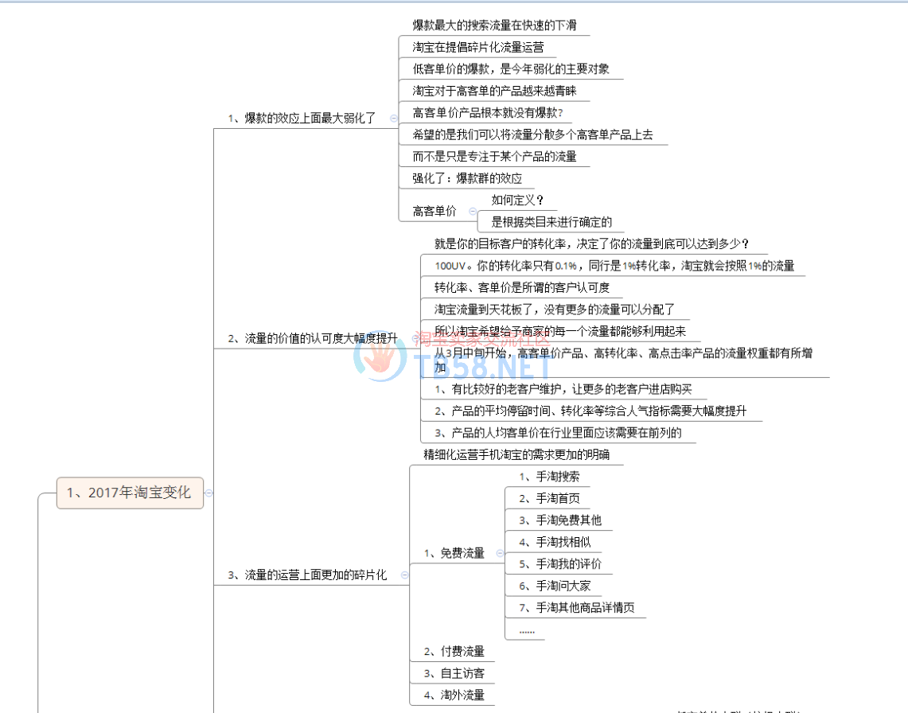Image resolution: width=908 pixels, height=713 pixels.
Task: Select the '4、淘外流量' node
Action: [x=454, y=695]
